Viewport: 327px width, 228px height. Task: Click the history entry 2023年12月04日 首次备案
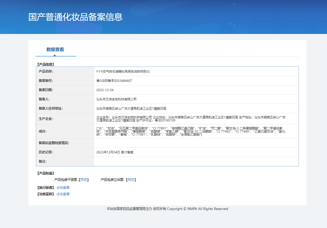pyautogui.click(x=115, y=152)
